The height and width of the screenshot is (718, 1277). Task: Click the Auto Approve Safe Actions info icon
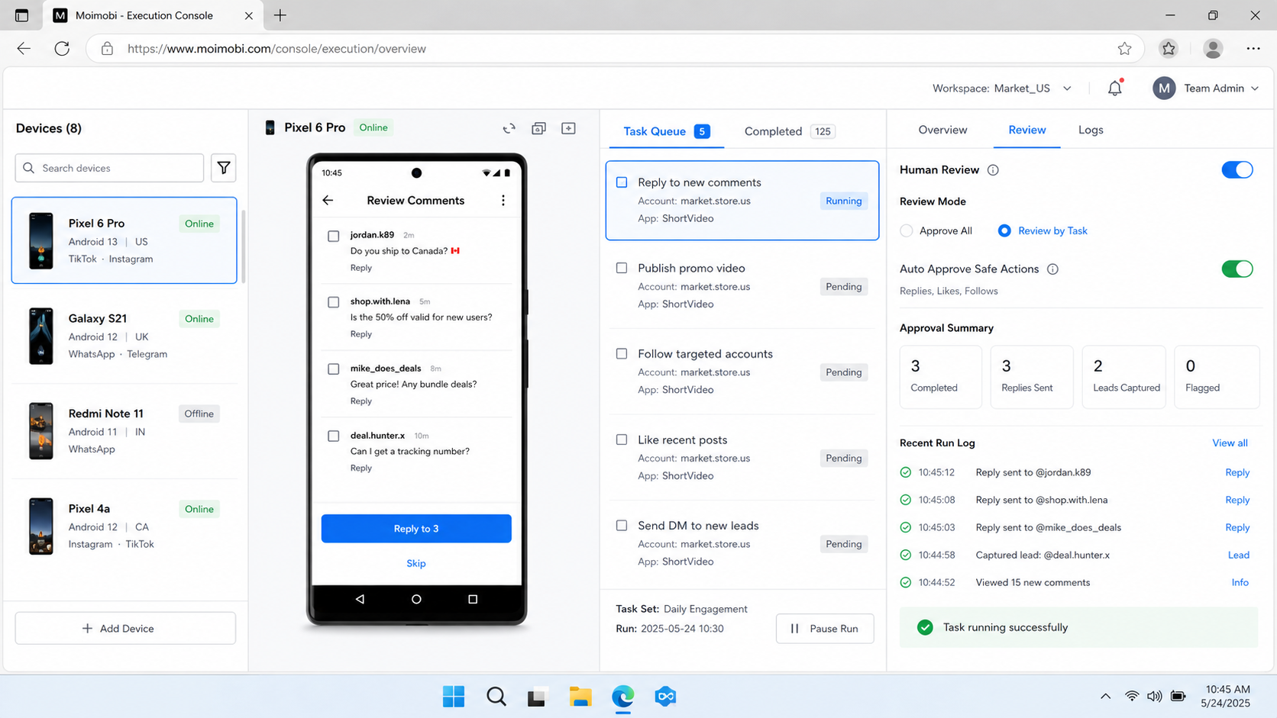pos(1052,269)
